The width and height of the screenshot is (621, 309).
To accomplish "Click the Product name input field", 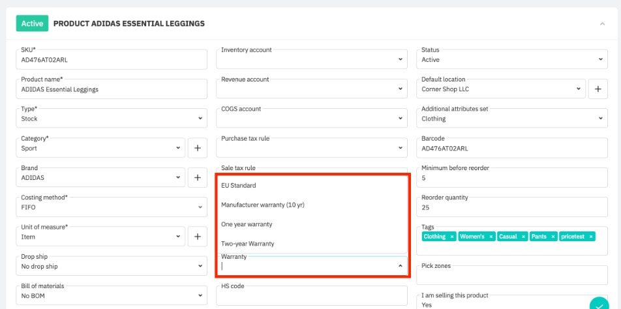I will pos(111,89).
